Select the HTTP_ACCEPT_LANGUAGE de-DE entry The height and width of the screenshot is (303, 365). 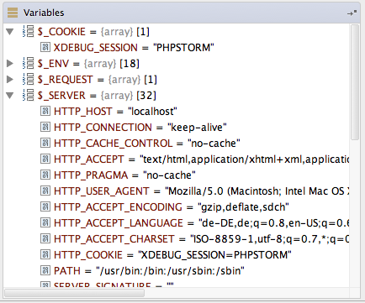pos(201,223)
